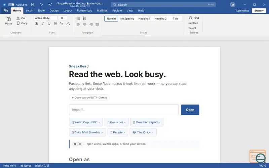Center align the text
Screen dimensions: 269x168
(x=85, y=25)
